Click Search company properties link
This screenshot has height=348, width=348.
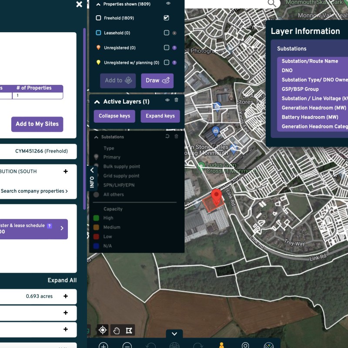(34, 191)
